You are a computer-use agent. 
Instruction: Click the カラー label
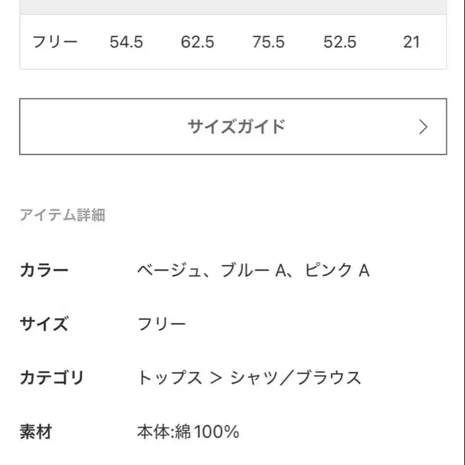45,270
